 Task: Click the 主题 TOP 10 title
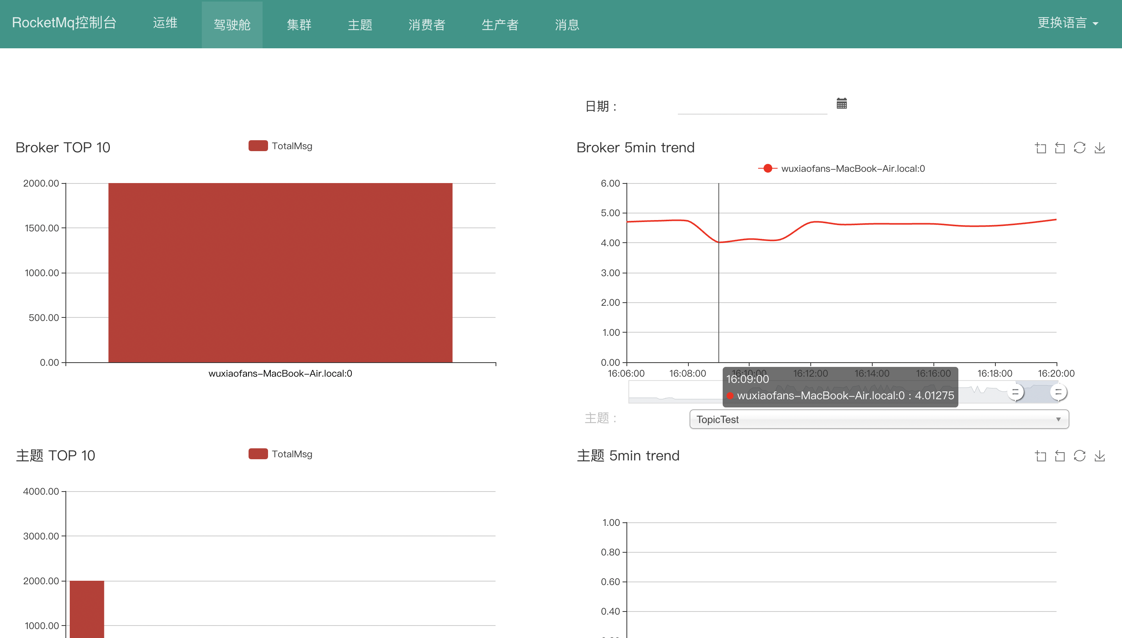55,456
